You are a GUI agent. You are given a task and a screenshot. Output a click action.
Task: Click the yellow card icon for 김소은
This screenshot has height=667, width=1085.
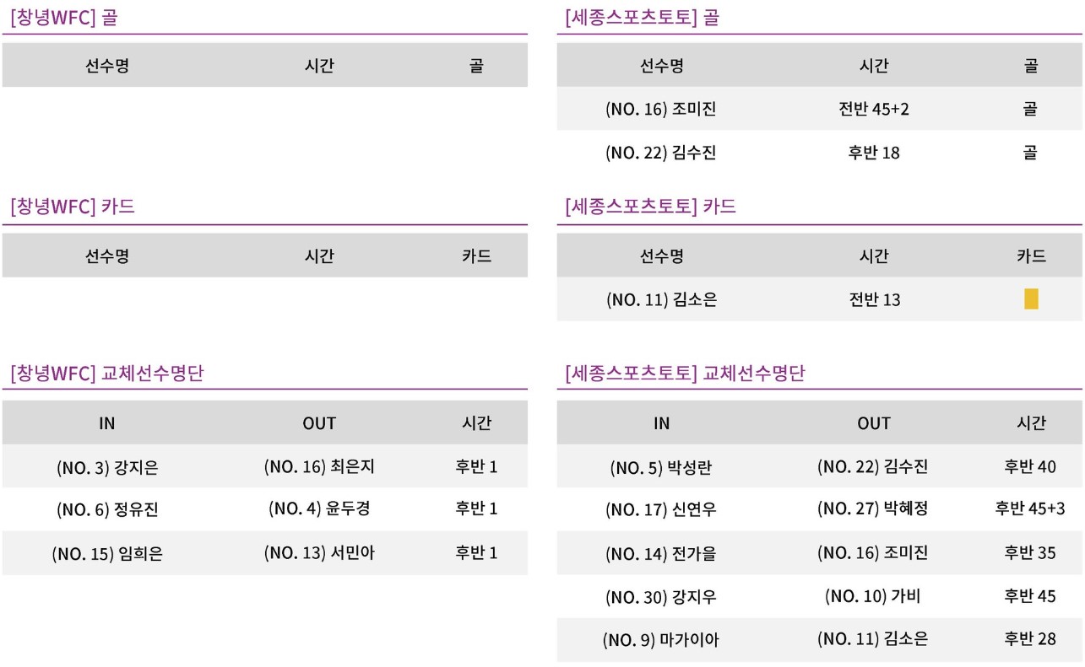(x=1031, y=299)
